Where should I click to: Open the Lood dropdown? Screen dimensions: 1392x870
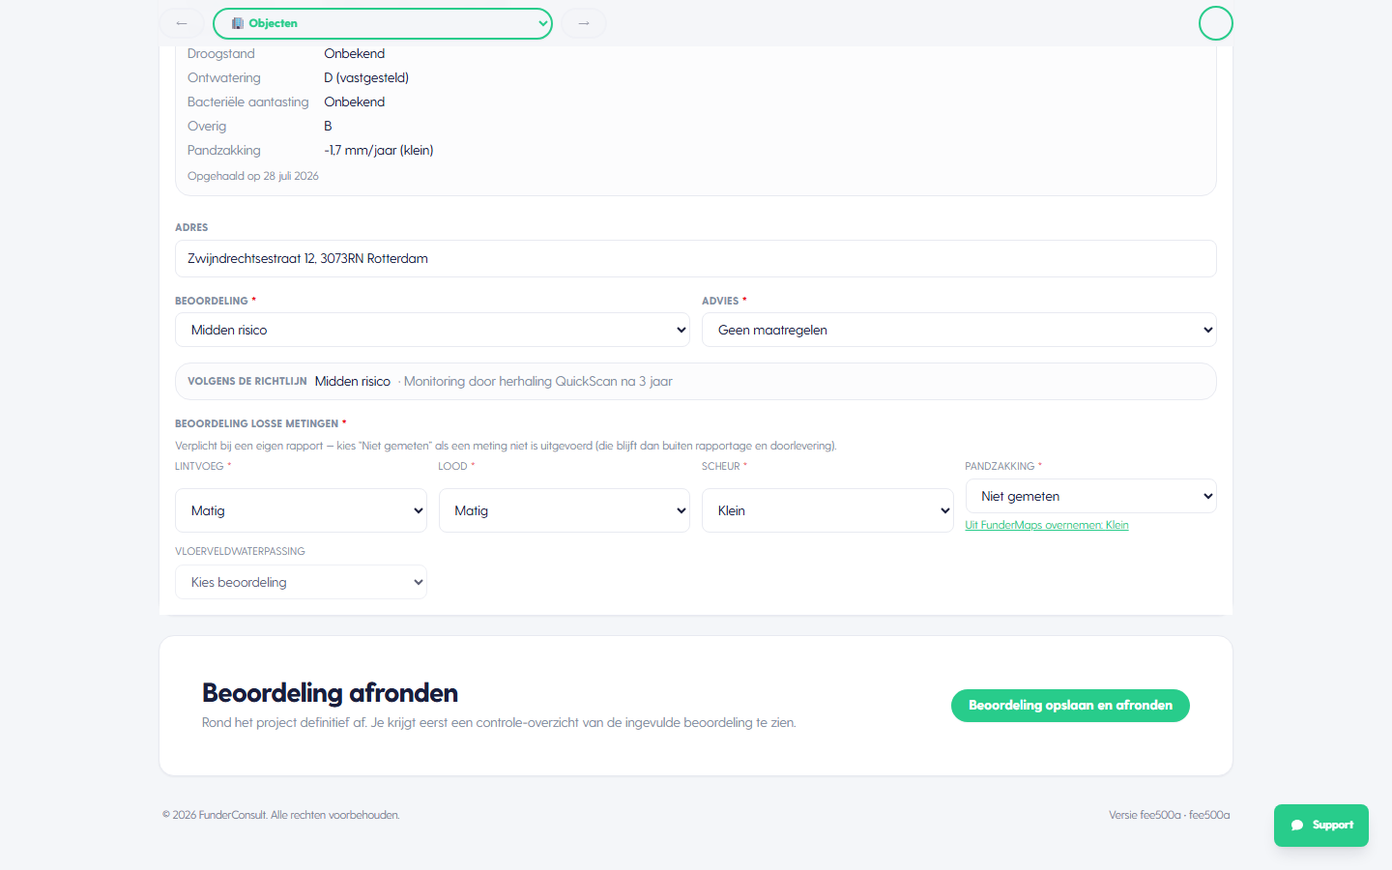(565, 510)
